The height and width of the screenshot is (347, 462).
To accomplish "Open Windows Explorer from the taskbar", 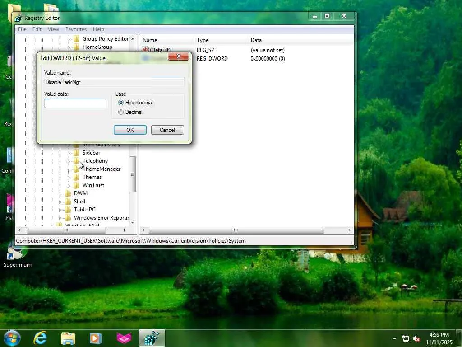I will 68,338.
